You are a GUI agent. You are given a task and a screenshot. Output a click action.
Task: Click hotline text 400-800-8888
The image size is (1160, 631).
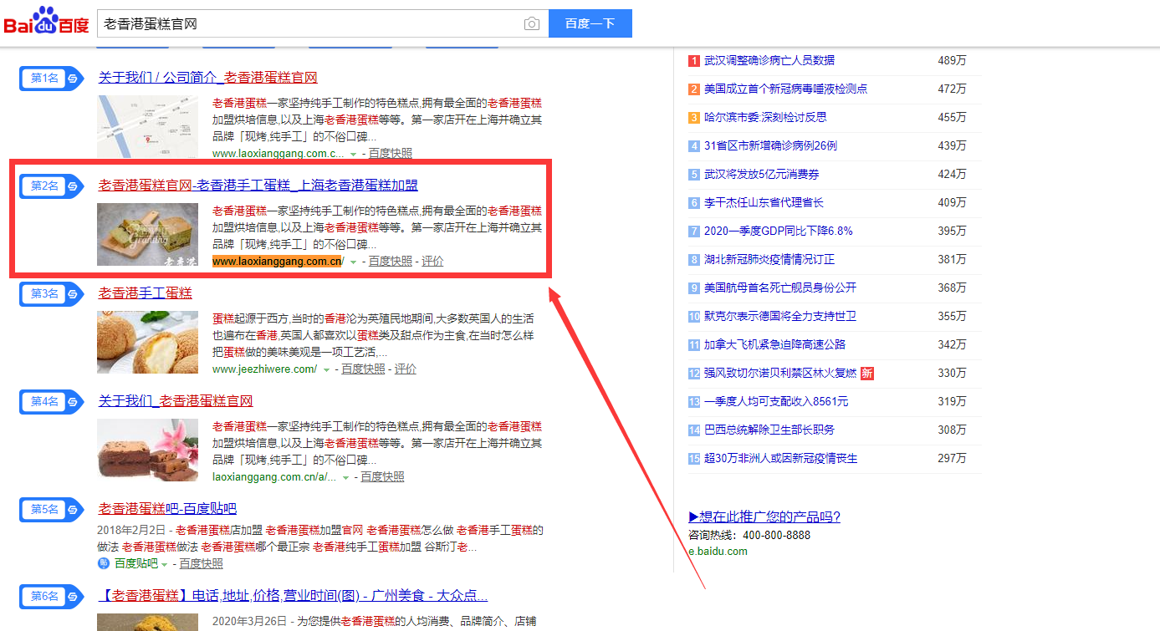pos(777,535)
